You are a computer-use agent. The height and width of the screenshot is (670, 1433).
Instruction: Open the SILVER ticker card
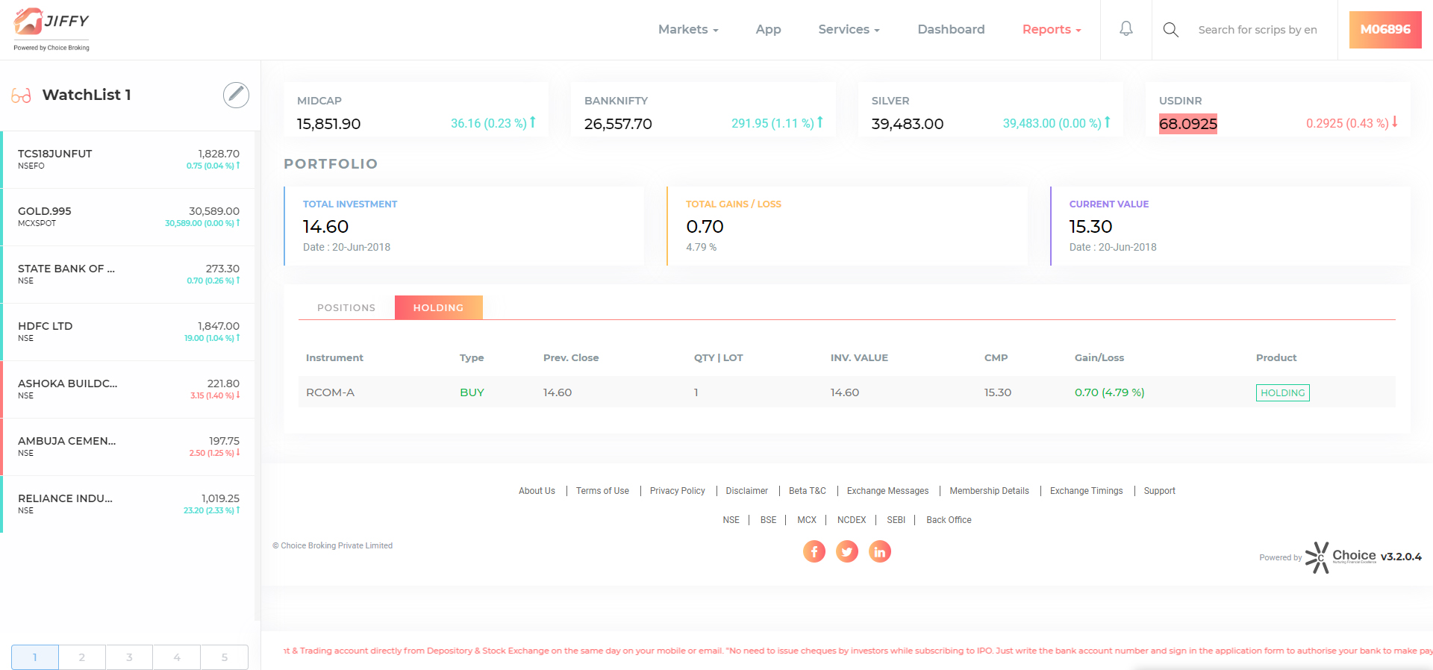point(990,110)
